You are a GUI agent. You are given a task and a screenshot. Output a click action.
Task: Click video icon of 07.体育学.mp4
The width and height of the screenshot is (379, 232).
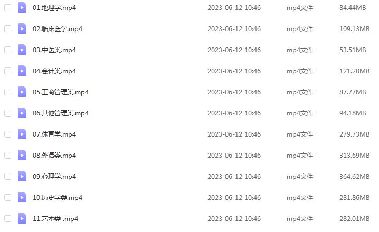(x=22, y=134)
